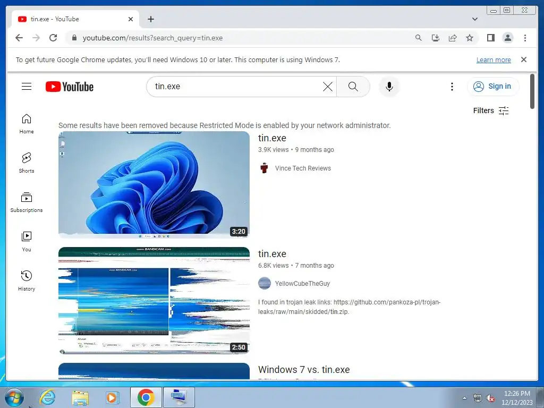Open first tin.exe video title, 3.9K views
Screen dimensions: 544x408
tap(272, 138)
